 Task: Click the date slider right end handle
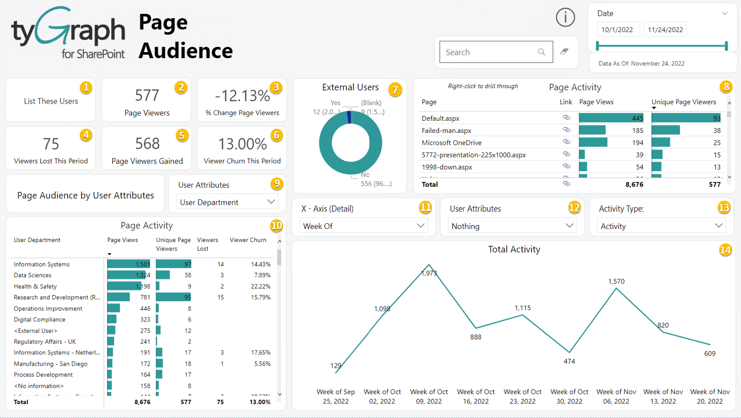(726, 46)
